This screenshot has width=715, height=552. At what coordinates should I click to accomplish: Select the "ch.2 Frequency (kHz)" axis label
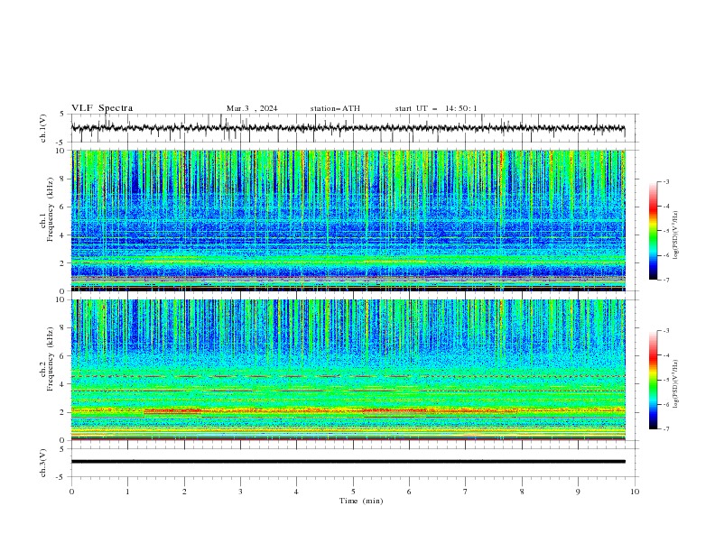click(47, 360)
